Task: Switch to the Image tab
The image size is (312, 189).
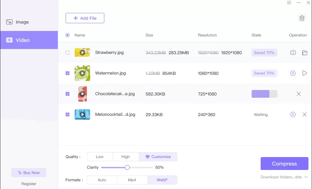Action: 29,22
